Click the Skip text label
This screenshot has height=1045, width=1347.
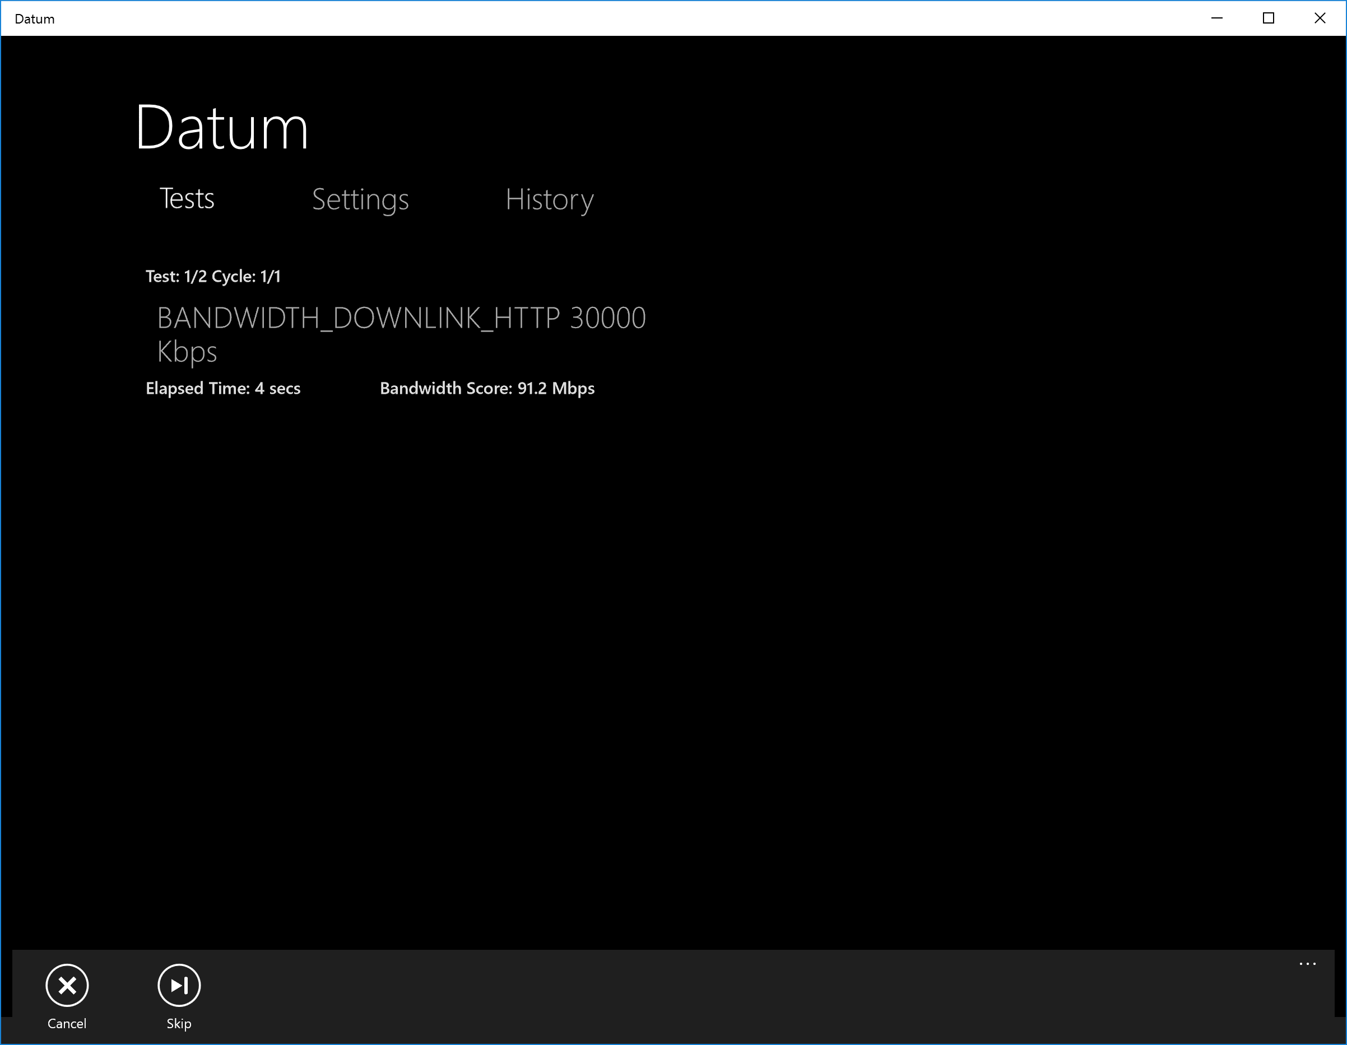tap(179, 1023)
